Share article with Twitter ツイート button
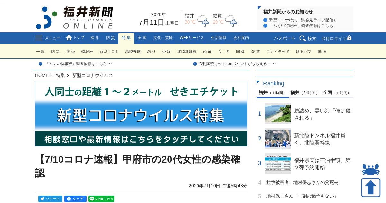The height and width of the screenshot is (203, 386). [50, 199]
